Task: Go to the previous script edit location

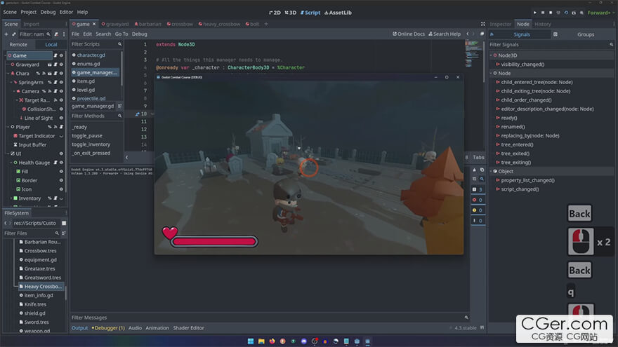Action: [x=468, y=34]
